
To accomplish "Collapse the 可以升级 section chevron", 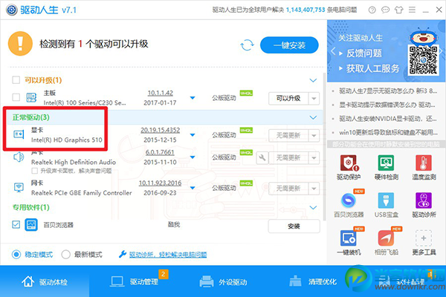I will coord(313,80).
